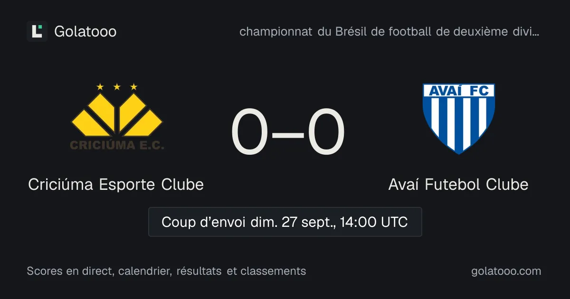Select the Avaí Futebol Clube team name
This screenshot has width=570, height=299.
(458, 184)
